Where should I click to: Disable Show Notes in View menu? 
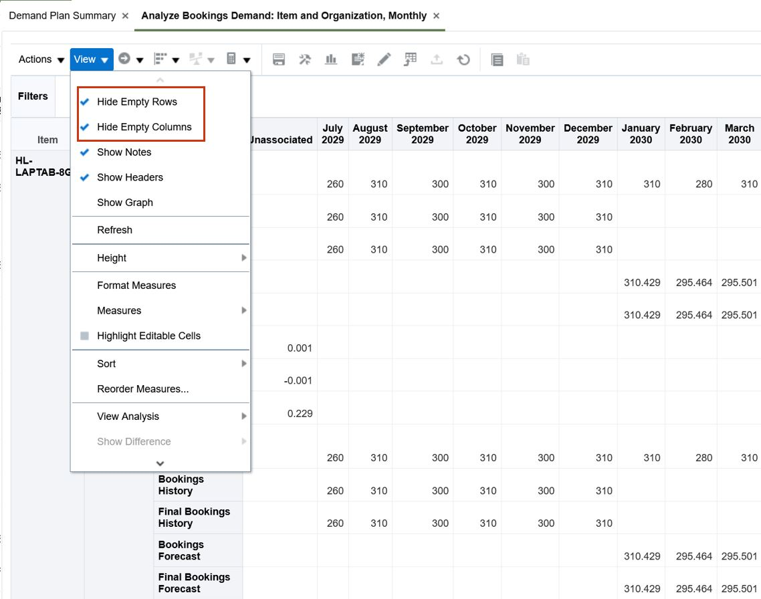pos(124,152)
